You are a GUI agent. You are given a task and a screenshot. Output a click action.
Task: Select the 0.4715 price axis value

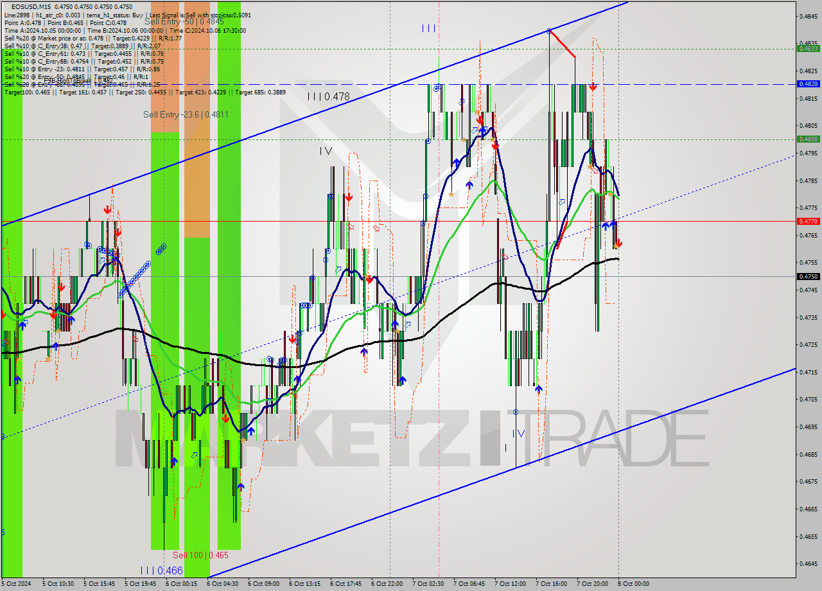click(808, 372)
